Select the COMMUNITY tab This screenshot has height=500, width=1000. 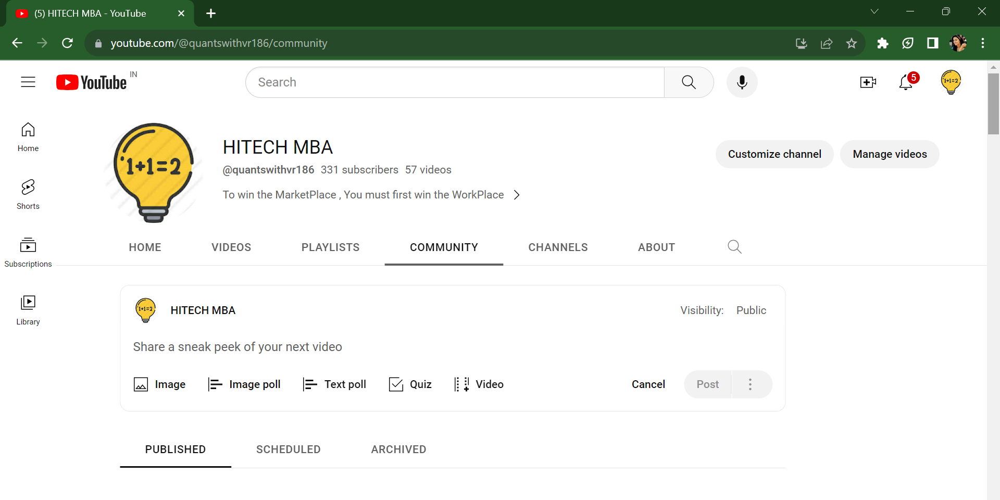(x=444, y=247)
